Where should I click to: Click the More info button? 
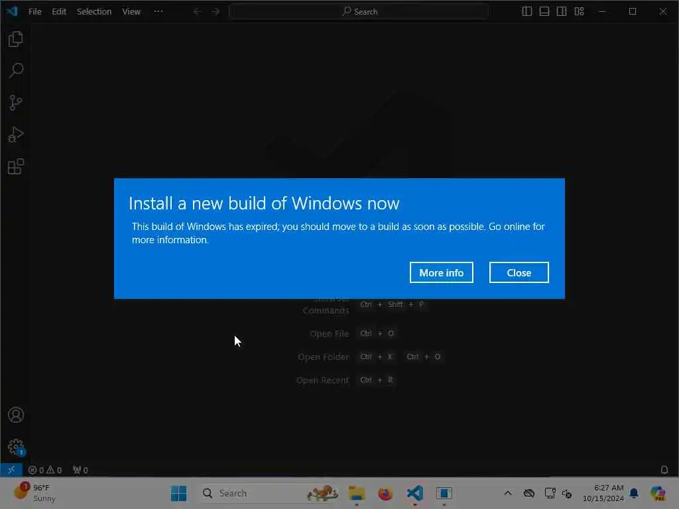(441, 272)
